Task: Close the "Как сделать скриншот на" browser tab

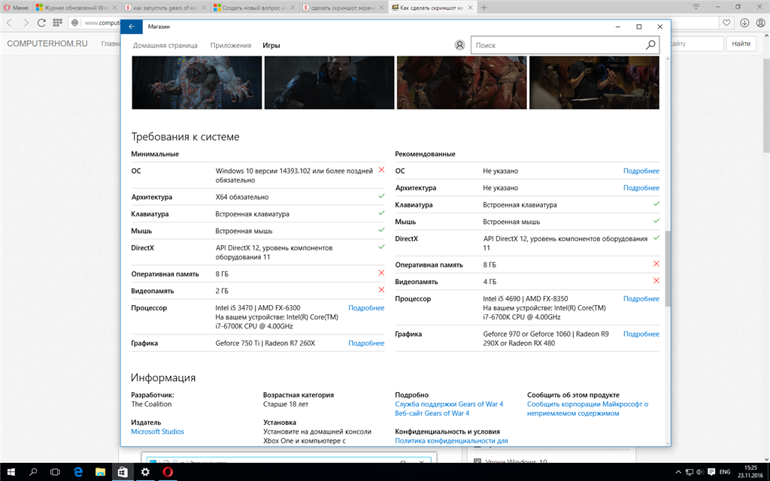Action: pos(471,8)
